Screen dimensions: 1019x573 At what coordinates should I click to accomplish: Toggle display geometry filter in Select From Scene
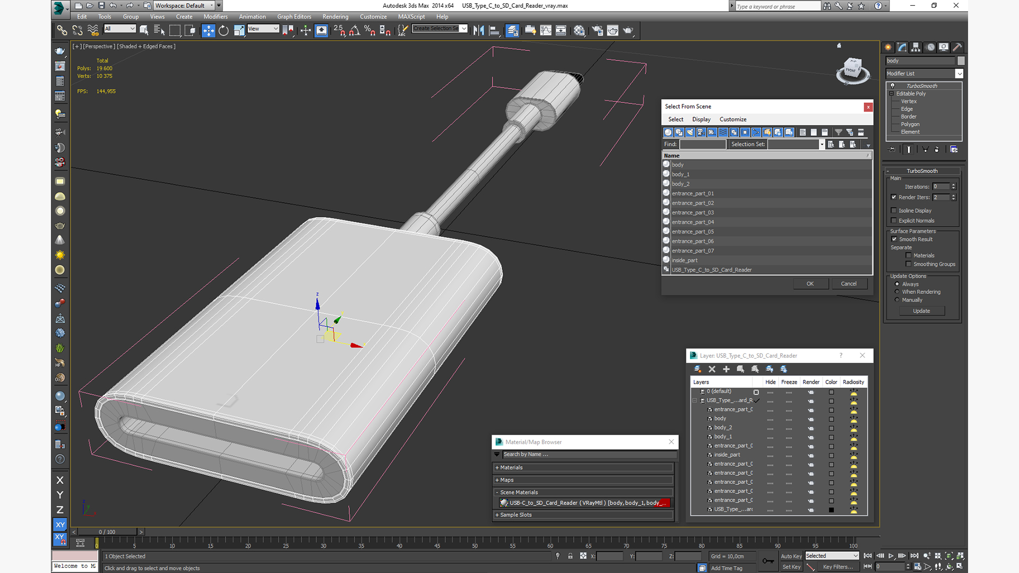(x=668, y=132)
